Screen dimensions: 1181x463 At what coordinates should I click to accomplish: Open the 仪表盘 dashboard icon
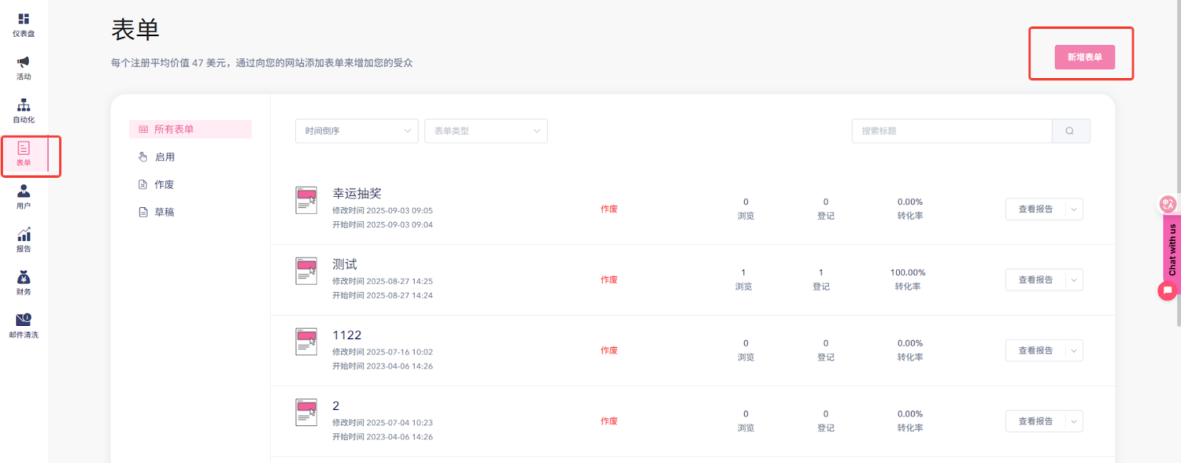(x=24, y=20)
